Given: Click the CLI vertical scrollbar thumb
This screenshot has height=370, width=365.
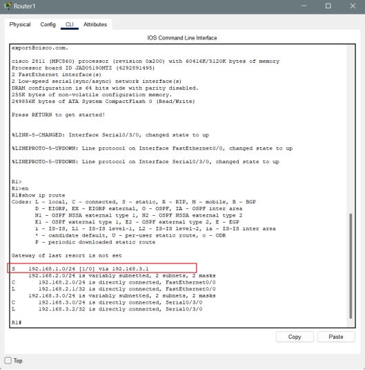Looking at the screenshot, I should click(x=351, y=266).
